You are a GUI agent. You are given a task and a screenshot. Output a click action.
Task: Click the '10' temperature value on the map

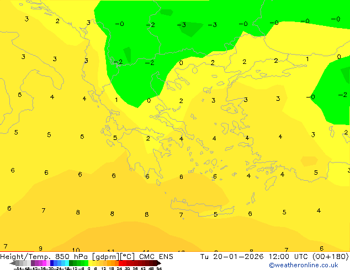point(76,250)
